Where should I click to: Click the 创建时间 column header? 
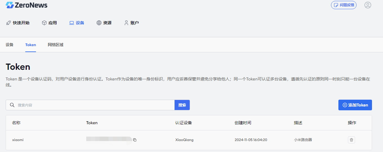click(243, 123)
